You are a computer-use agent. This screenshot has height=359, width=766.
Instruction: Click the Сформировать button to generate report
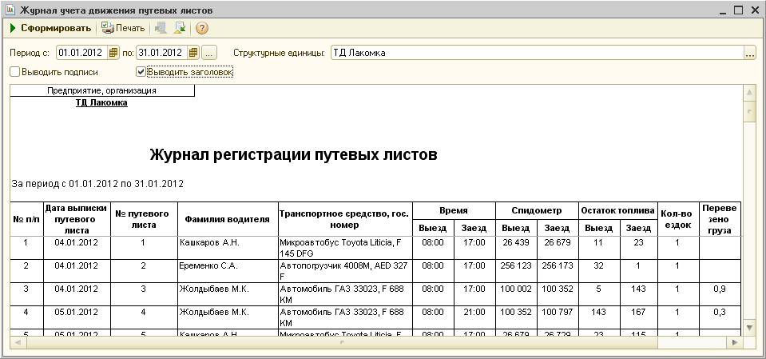(50, 29)
